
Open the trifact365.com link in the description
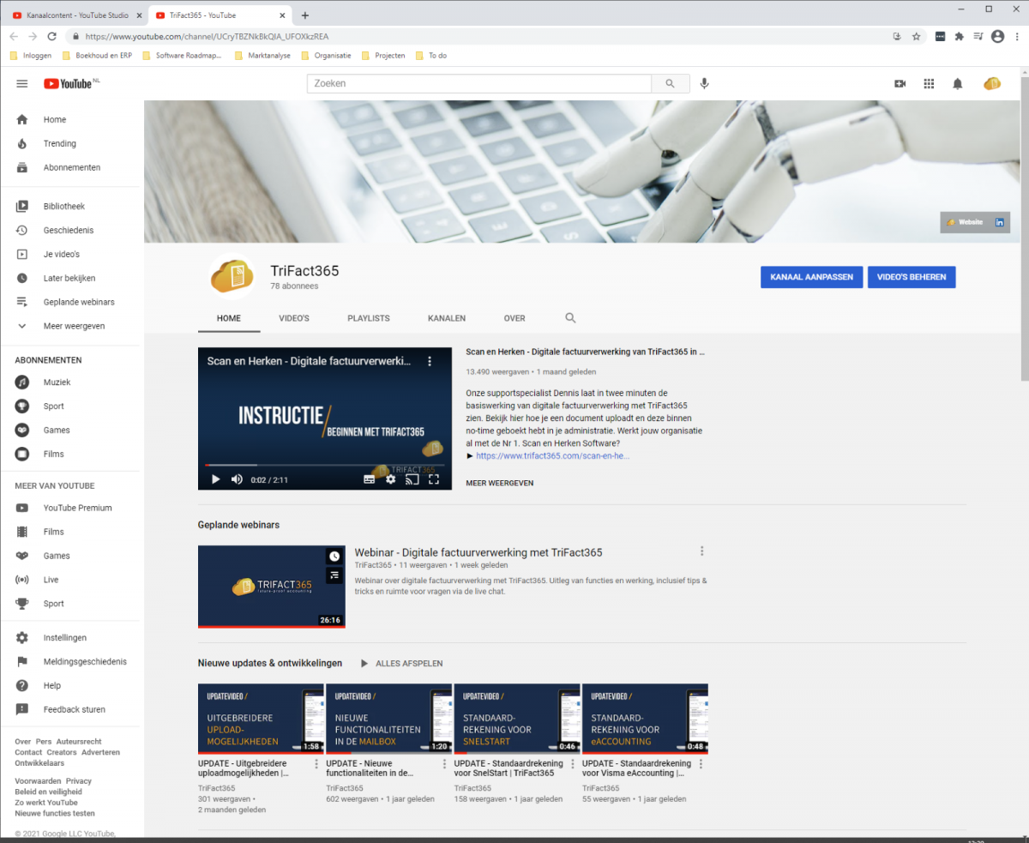click(552, 456)
